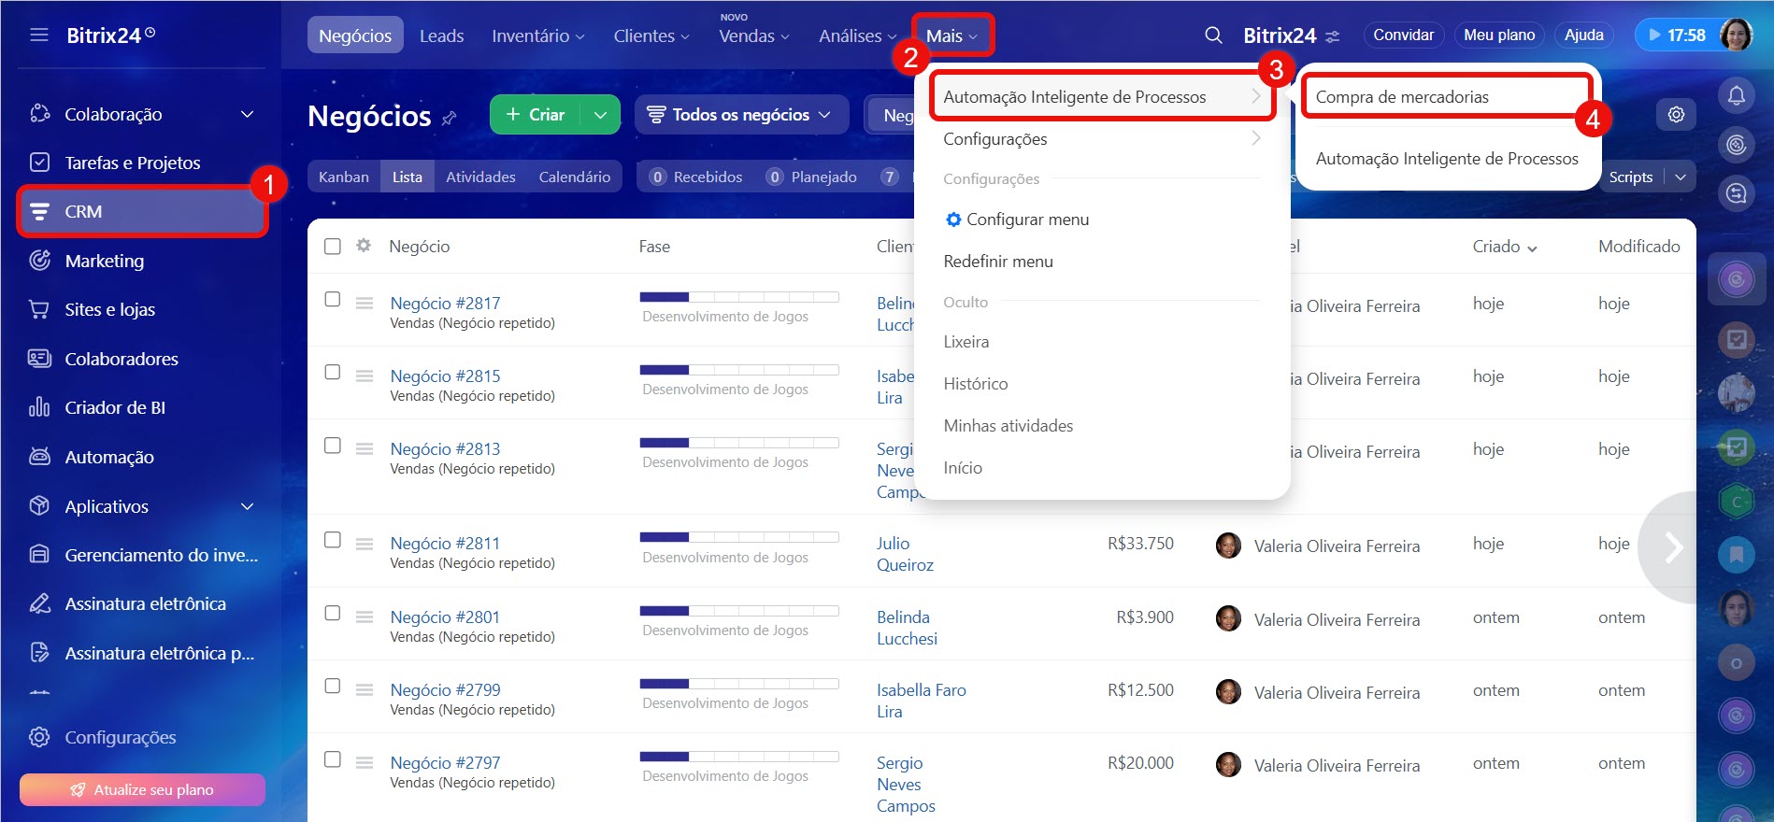Viewport: 1774px width, 822px height.
Task: Open Criador de BI in sidebar
Action: (114, 407)
